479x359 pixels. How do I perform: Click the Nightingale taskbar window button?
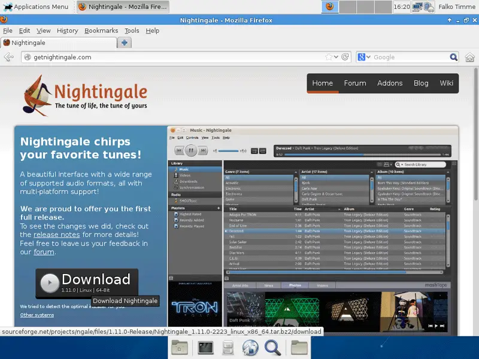(122, 7)
